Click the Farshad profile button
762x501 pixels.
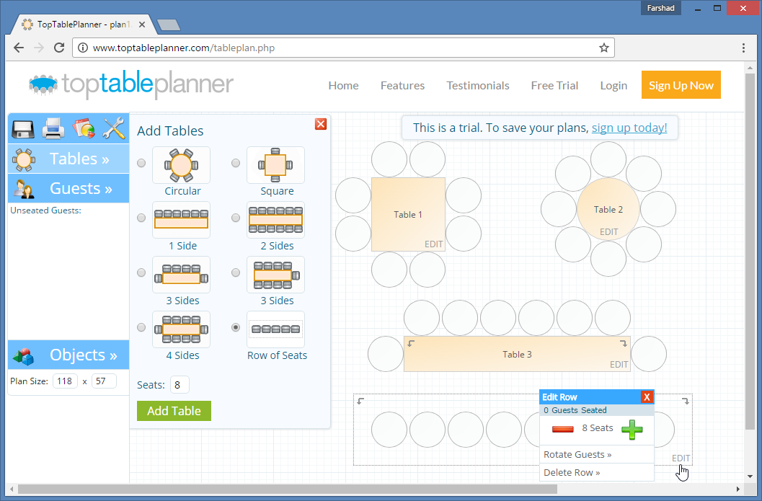coord(660,8)
